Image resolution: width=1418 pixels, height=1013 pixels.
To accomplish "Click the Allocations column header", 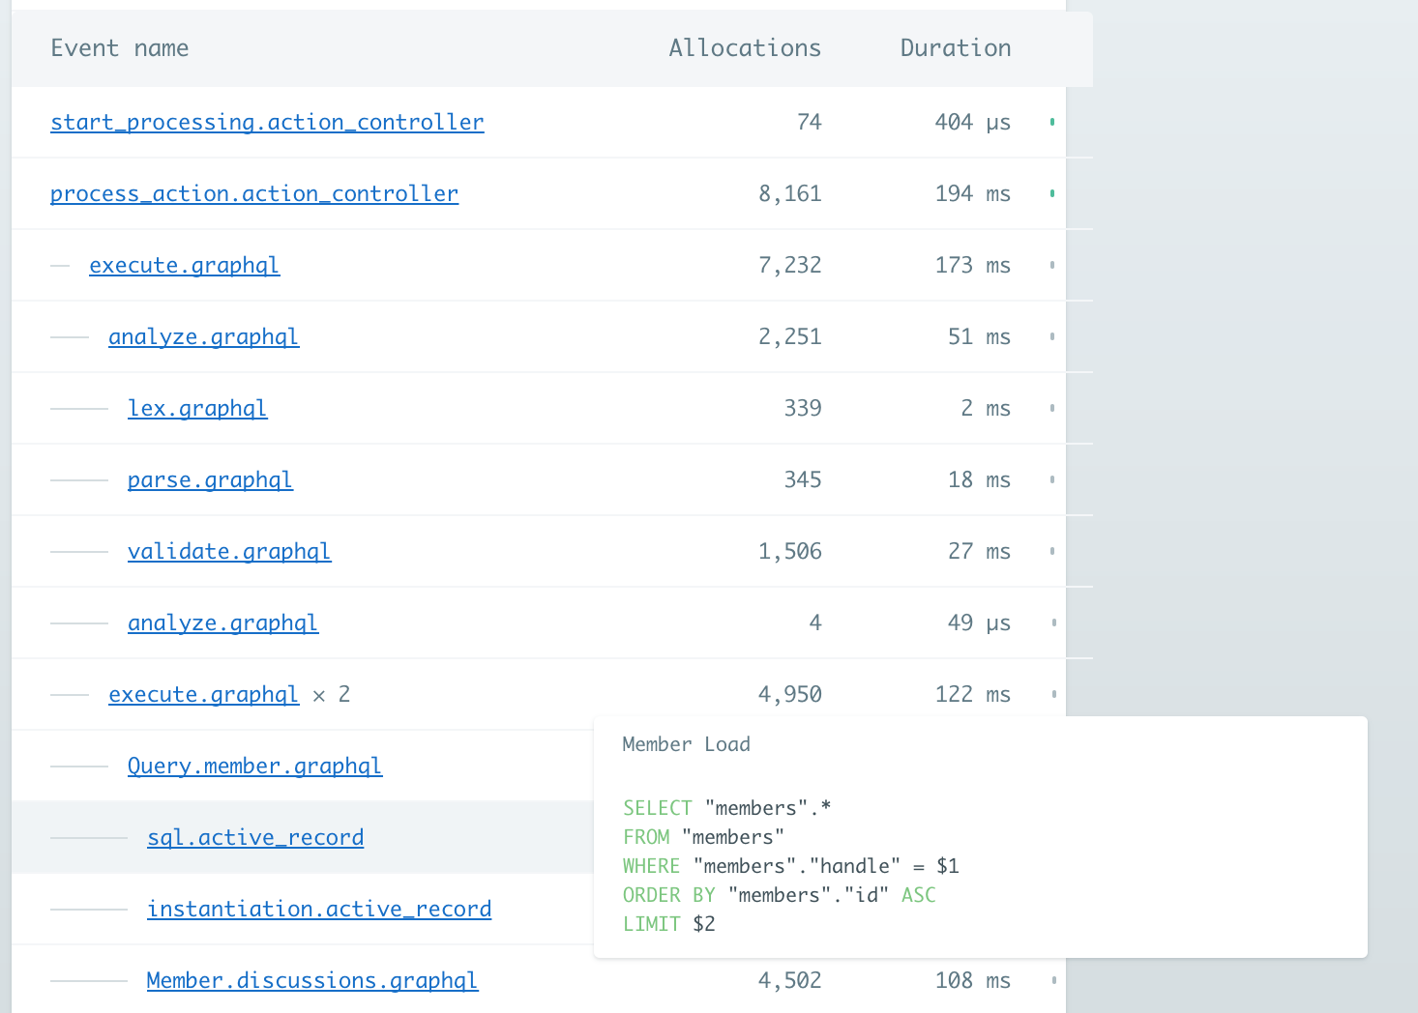I will tap(744, 48).
